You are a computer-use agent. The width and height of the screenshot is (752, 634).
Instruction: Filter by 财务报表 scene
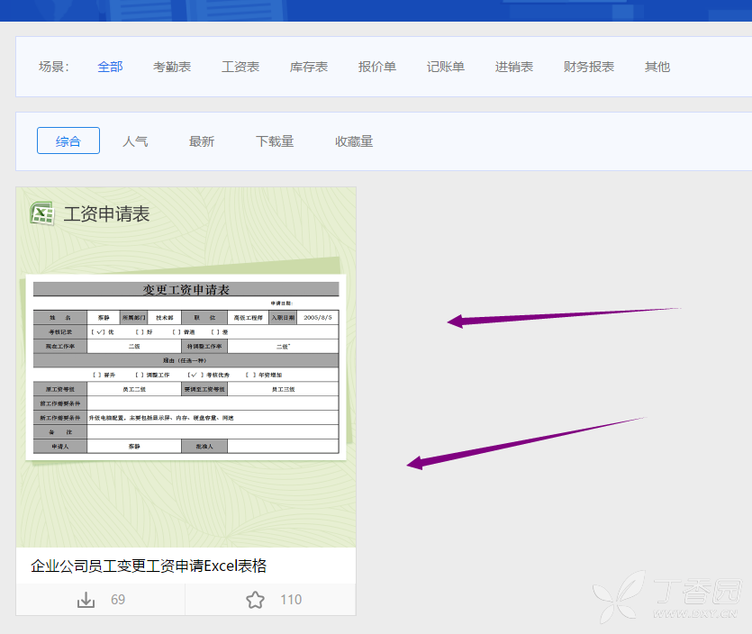click(x=589, y=67)
